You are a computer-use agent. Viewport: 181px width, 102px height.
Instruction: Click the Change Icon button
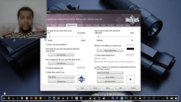click(x=61, y=82)
